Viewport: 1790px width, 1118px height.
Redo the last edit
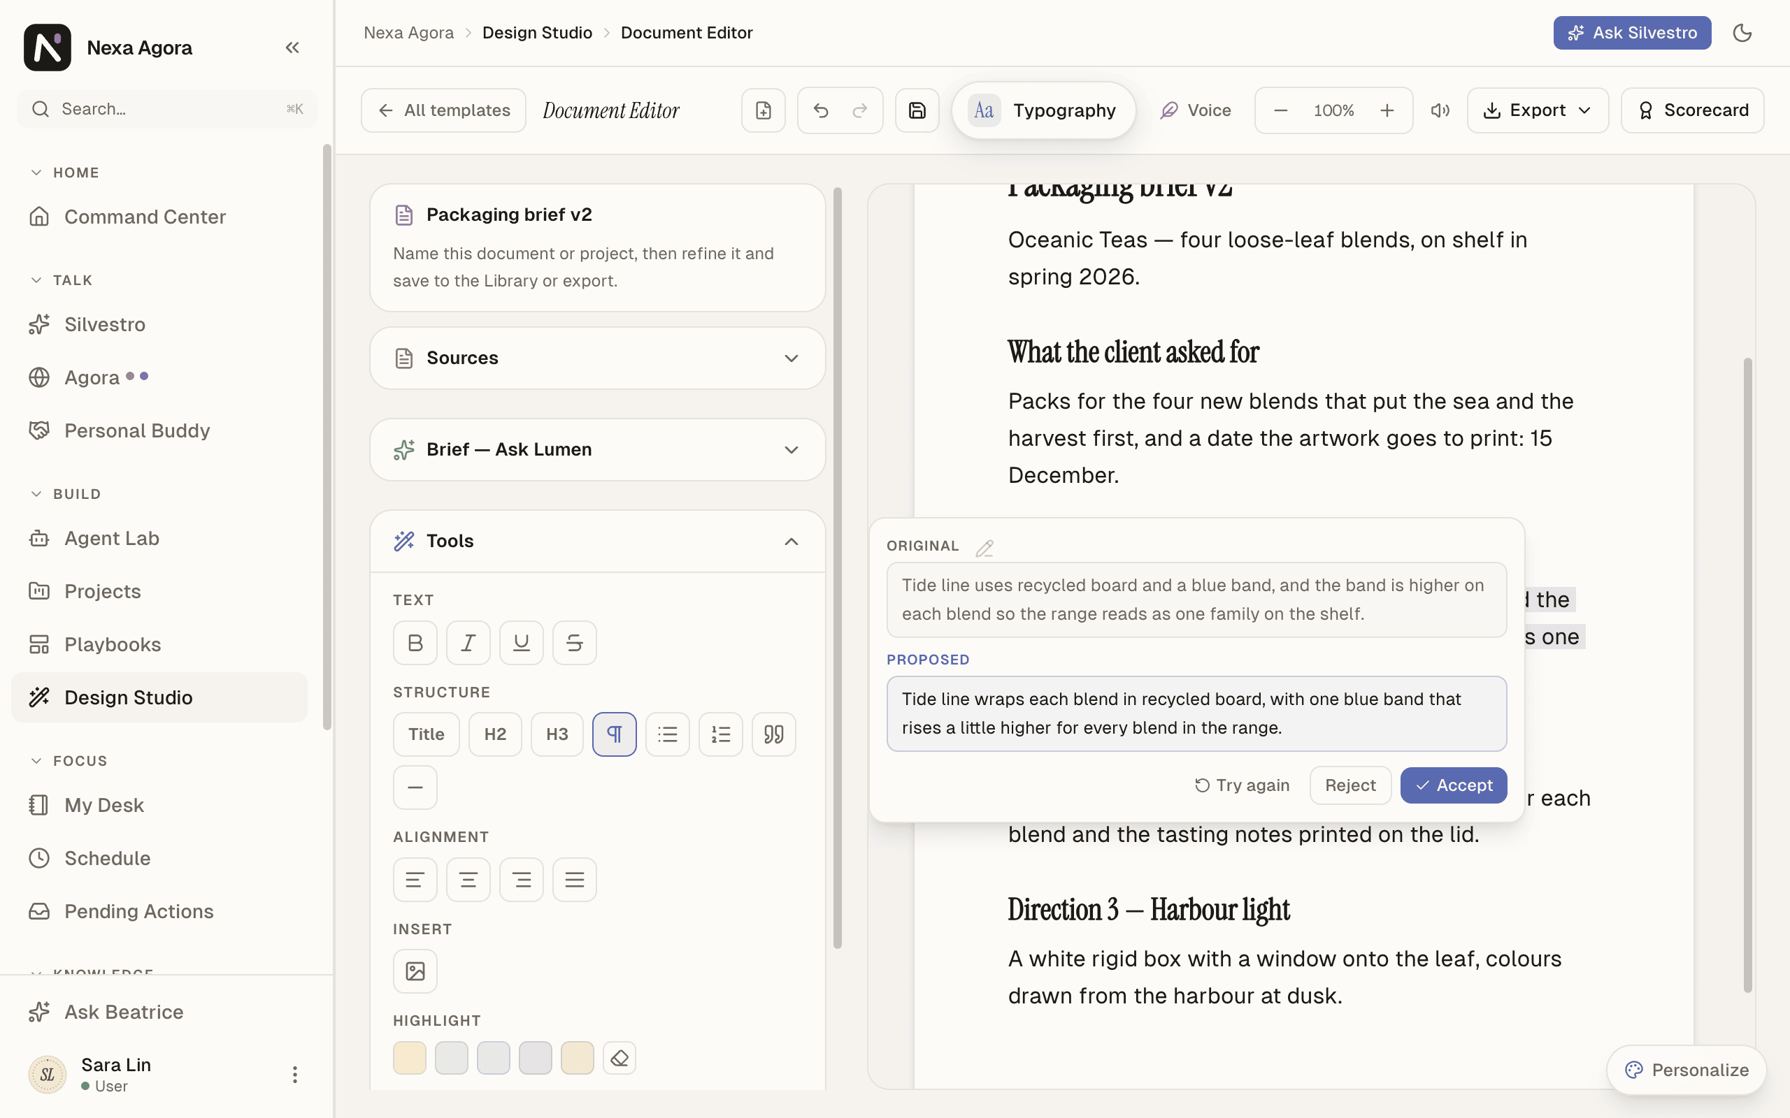point(859,110)
